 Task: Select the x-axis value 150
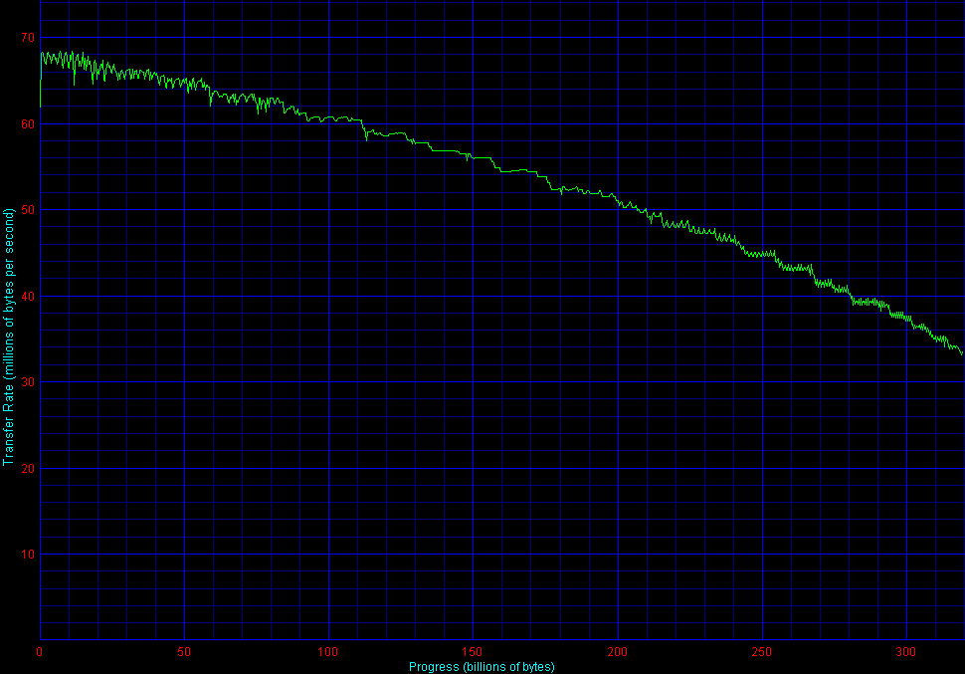click(472, 652)
